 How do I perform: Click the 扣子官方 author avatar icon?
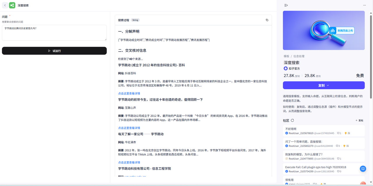[286, 68]
